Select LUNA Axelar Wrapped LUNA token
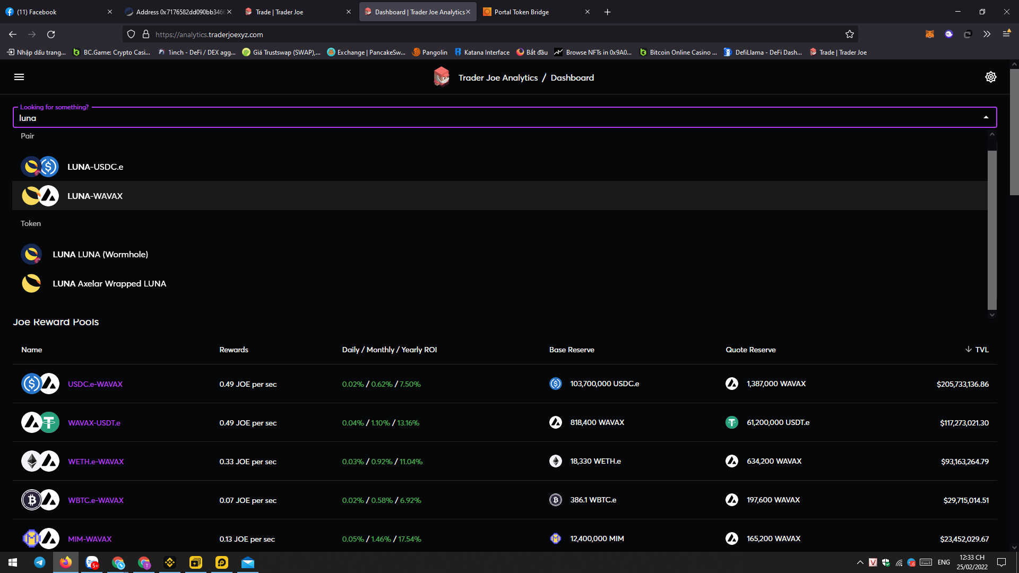 coord(109,284)
